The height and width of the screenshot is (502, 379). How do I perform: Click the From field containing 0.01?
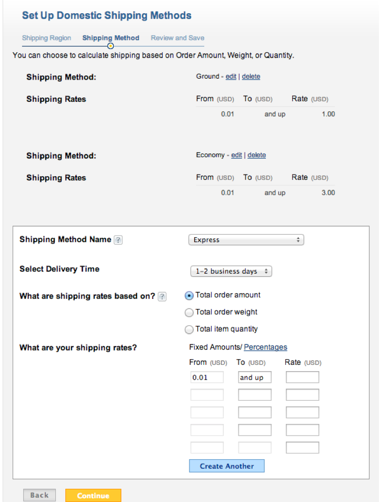click(207, 378)
